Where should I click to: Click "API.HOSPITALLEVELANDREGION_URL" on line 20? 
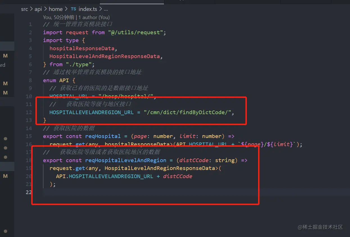tap(105, 176)
